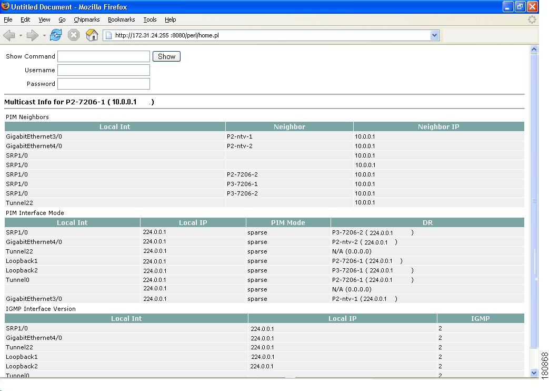Click the Stop loading icon
Image resolution: width=549 pixels, height=391 pixels.
pos(73,35)
